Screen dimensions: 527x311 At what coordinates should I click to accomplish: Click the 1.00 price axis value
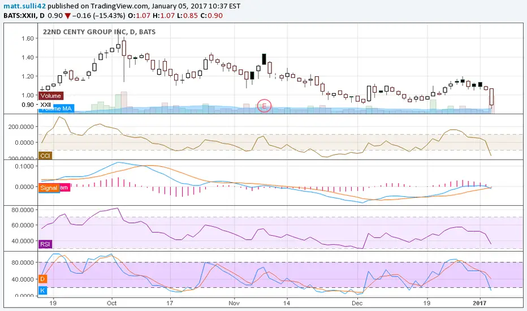28,95
